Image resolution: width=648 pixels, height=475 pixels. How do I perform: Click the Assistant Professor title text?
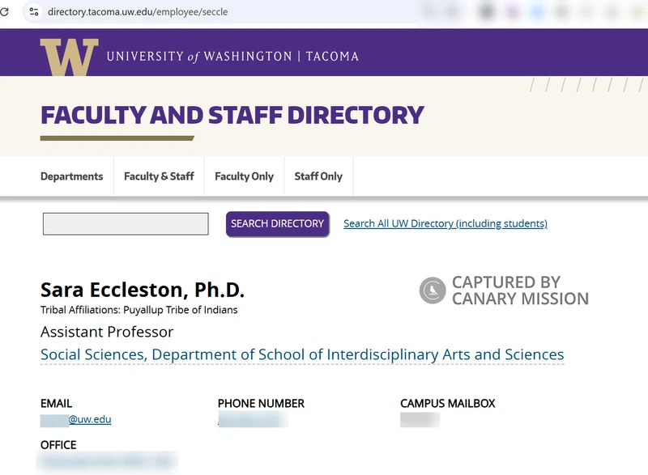(107, 332)
